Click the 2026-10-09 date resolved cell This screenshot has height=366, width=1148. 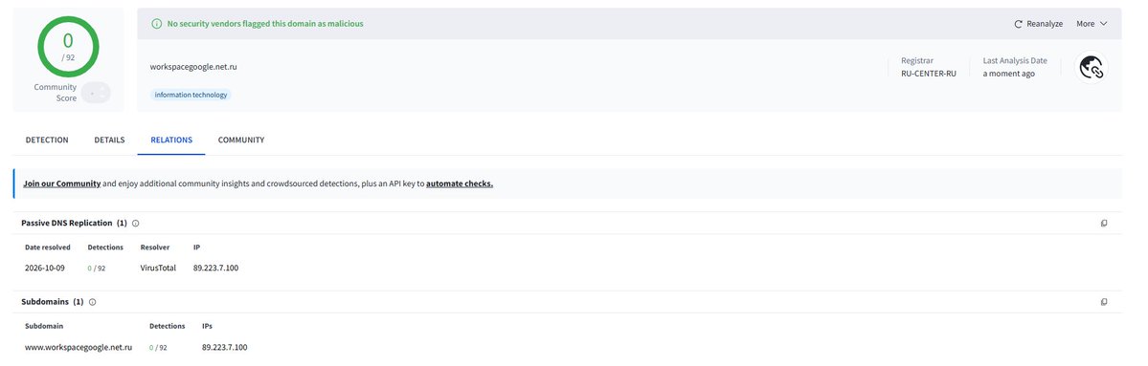45,269
